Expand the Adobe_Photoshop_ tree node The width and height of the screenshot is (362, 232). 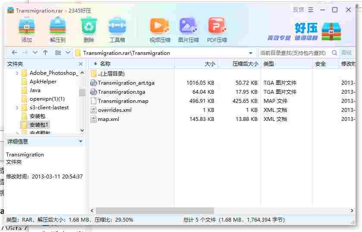pyautogui.click(x=17, y=73)
